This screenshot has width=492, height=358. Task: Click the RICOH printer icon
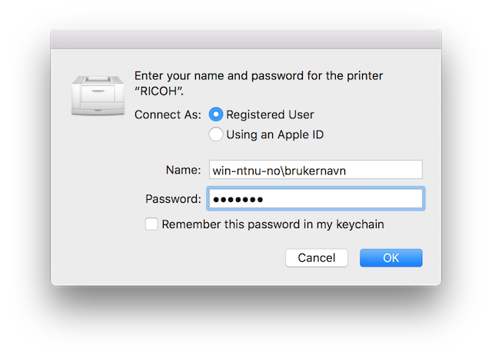pos(98,95)
